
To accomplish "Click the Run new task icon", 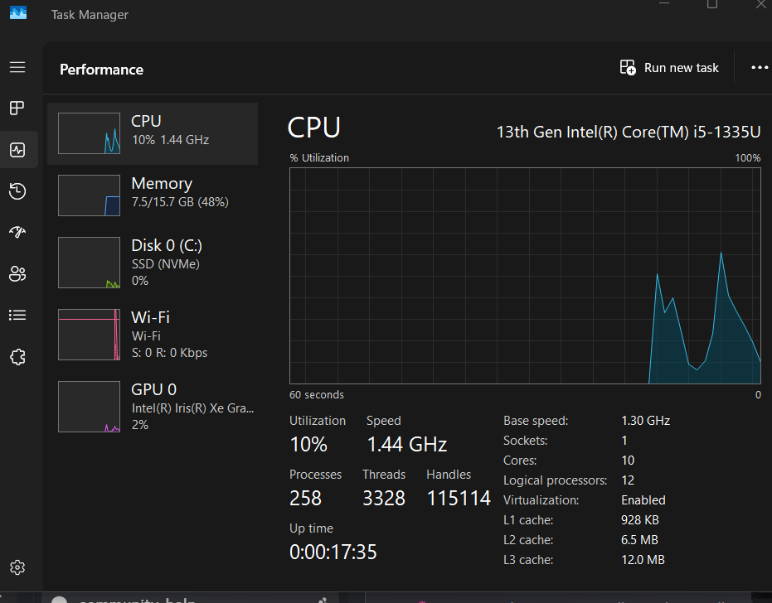I will click(x=628, y=67).
